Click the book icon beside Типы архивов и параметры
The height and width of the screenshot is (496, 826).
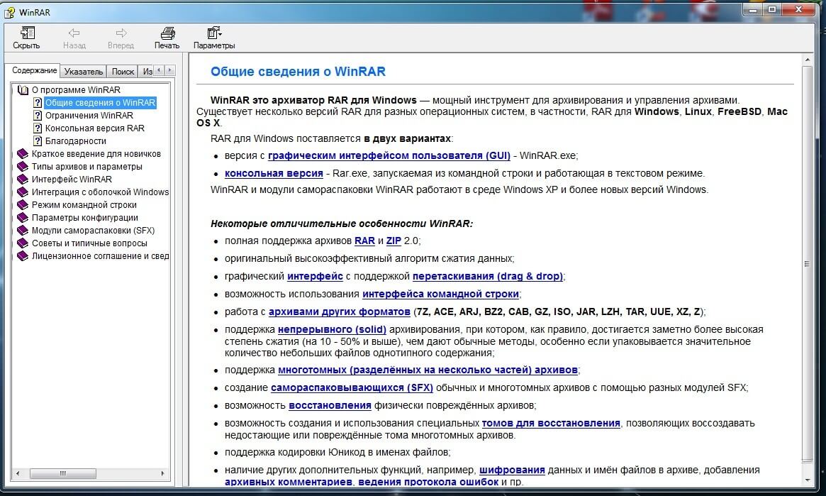coord(23,167)
